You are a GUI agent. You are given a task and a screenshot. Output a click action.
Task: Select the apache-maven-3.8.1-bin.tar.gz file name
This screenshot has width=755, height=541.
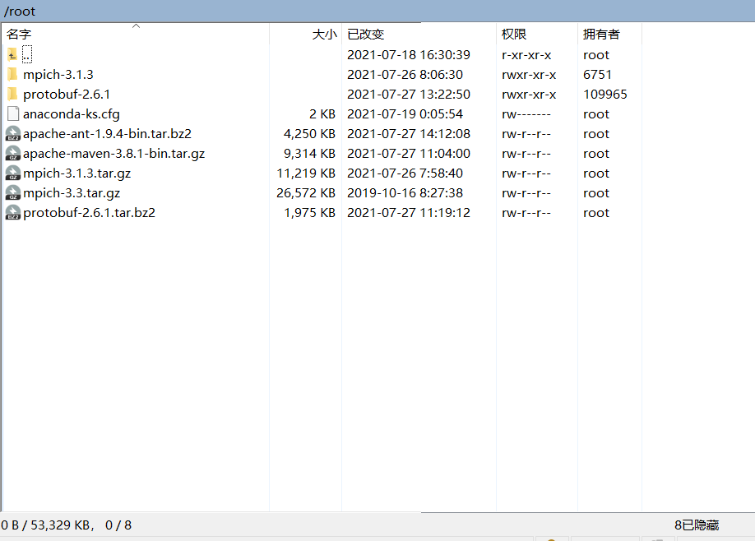pos(113,154)
